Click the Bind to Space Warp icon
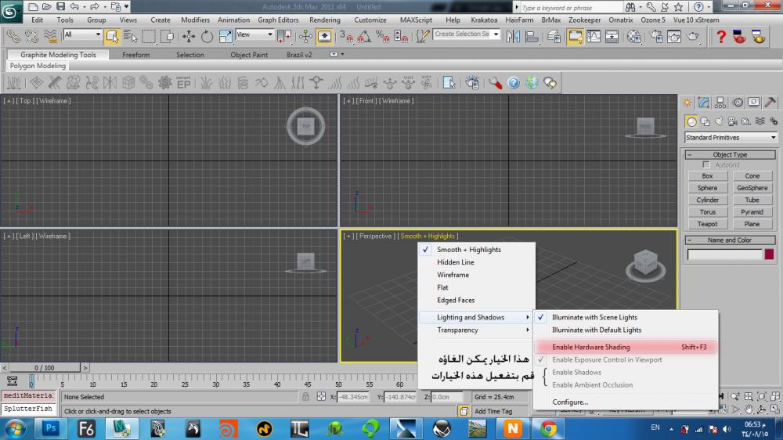783x440 pixels. pos(50,37)
